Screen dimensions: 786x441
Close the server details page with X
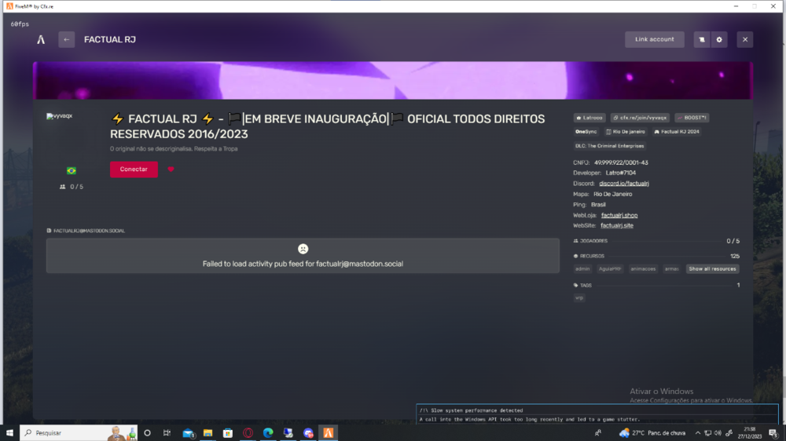745,39
